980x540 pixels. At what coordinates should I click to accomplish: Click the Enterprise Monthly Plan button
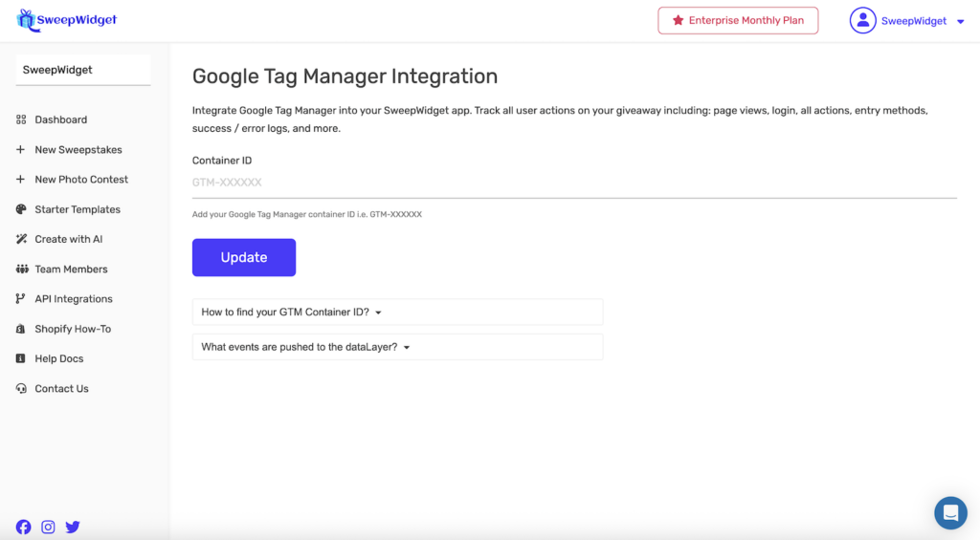738,20
